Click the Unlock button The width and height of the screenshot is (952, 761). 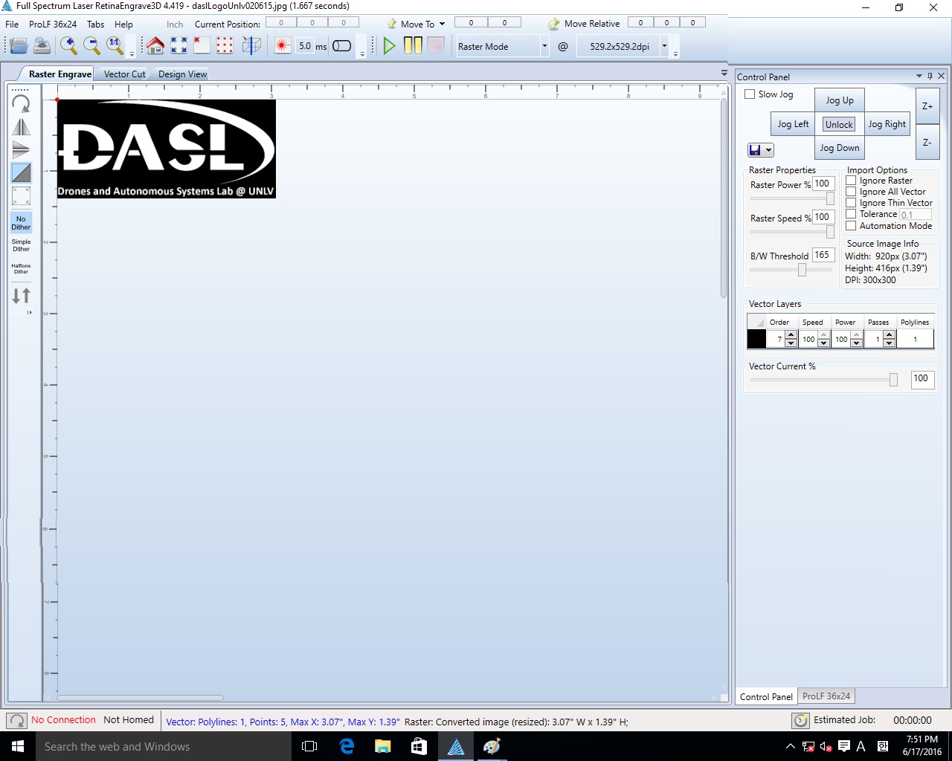tap(839, 125)
